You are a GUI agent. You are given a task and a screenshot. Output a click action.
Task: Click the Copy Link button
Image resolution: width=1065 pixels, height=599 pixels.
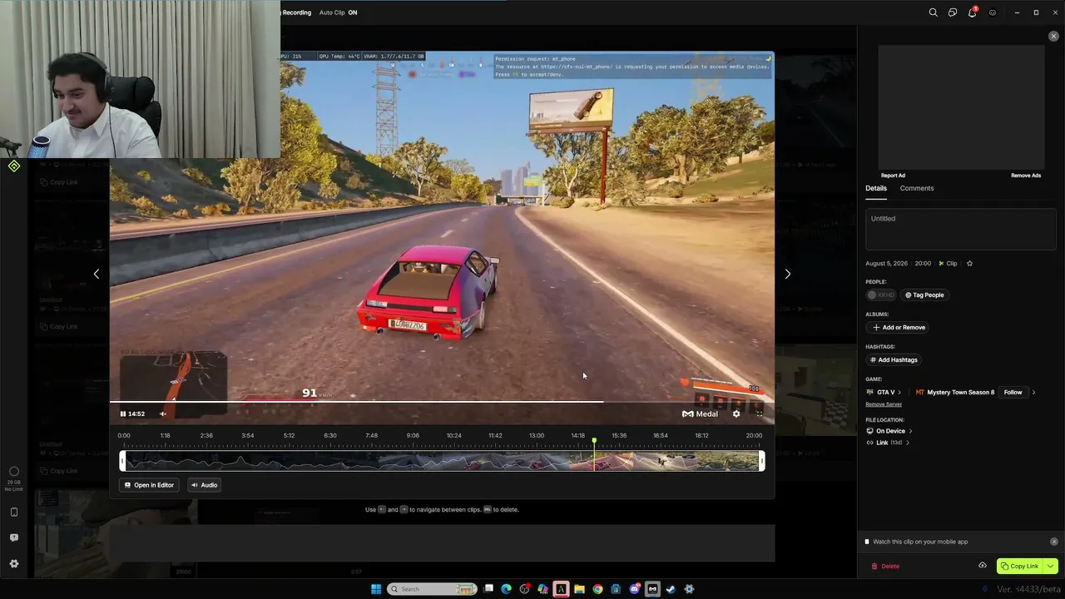[x=1019, y=566]
